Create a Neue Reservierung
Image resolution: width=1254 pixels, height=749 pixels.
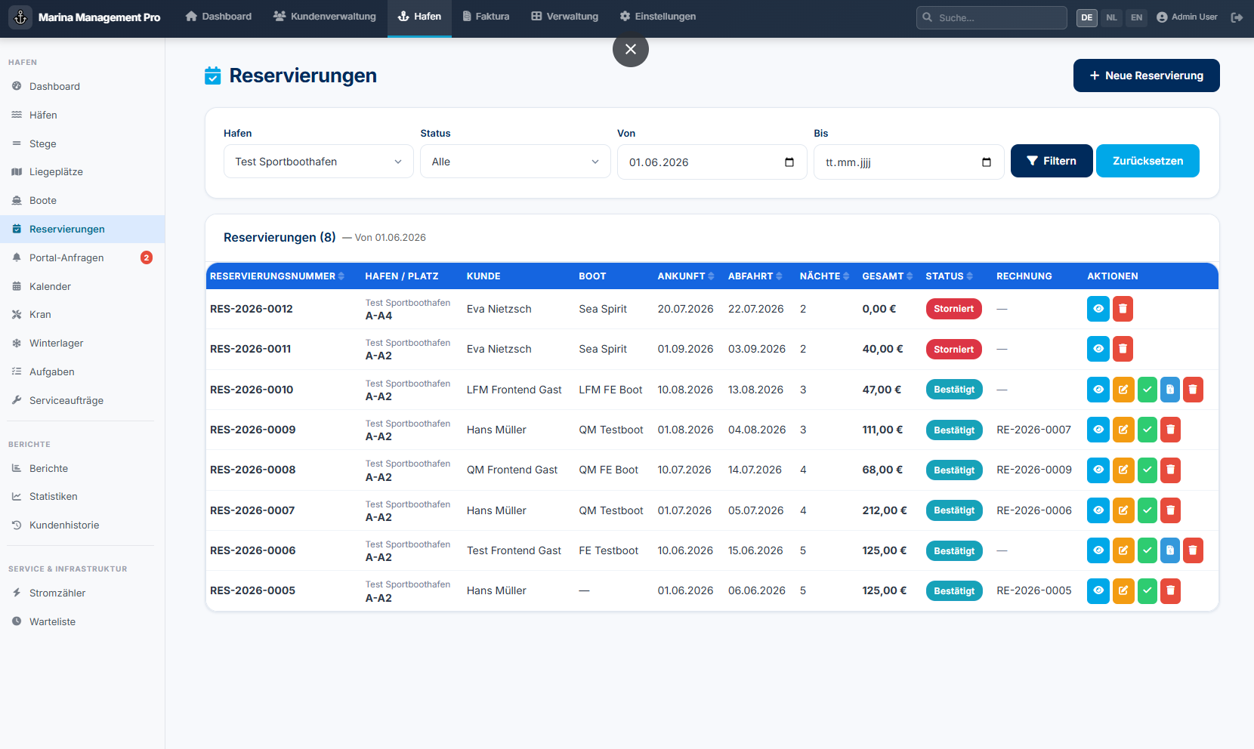pyautogui.click(x=1146, y=76)
